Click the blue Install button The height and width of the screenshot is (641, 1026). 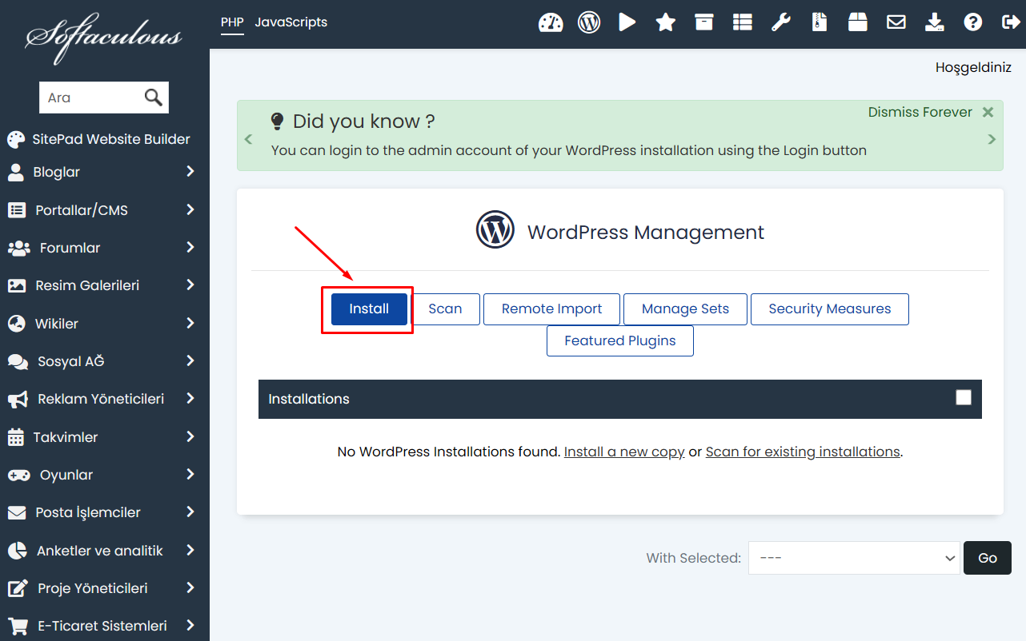pyautogui.click(x=369, y=309)
